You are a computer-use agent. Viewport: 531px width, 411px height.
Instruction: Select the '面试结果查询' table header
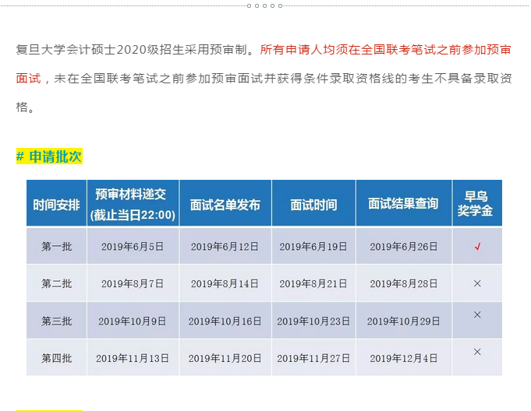tap(403, 203)
